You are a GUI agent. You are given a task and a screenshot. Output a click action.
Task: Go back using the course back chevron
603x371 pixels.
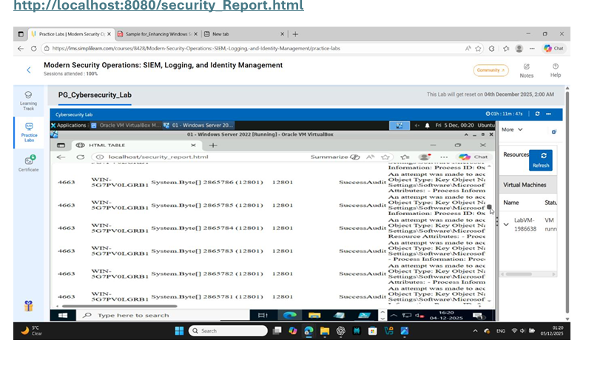(28, 70)
